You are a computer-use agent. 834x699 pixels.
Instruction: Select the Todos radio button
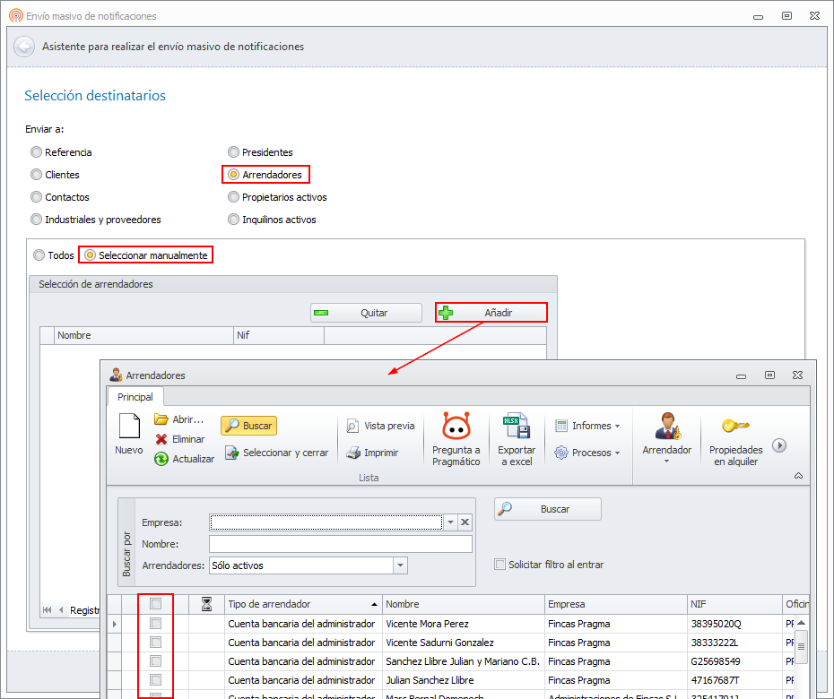point(39,255)
